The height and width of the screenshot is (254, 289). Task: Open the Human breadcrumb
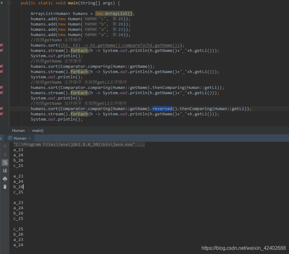click(18, 131)
